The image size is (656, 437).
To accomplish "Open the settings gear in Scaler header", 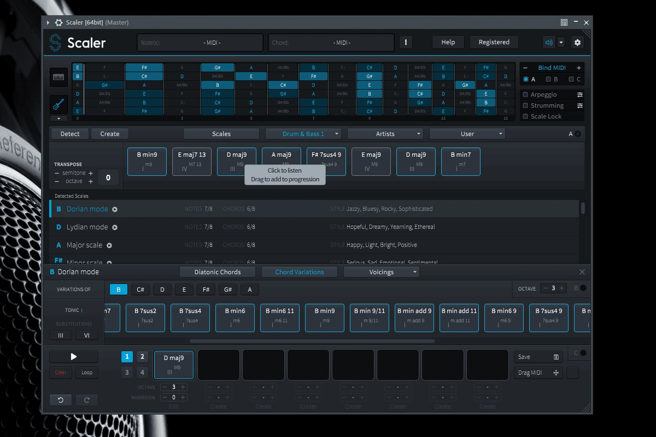I will pyautogui.click(x=577, y=42).
